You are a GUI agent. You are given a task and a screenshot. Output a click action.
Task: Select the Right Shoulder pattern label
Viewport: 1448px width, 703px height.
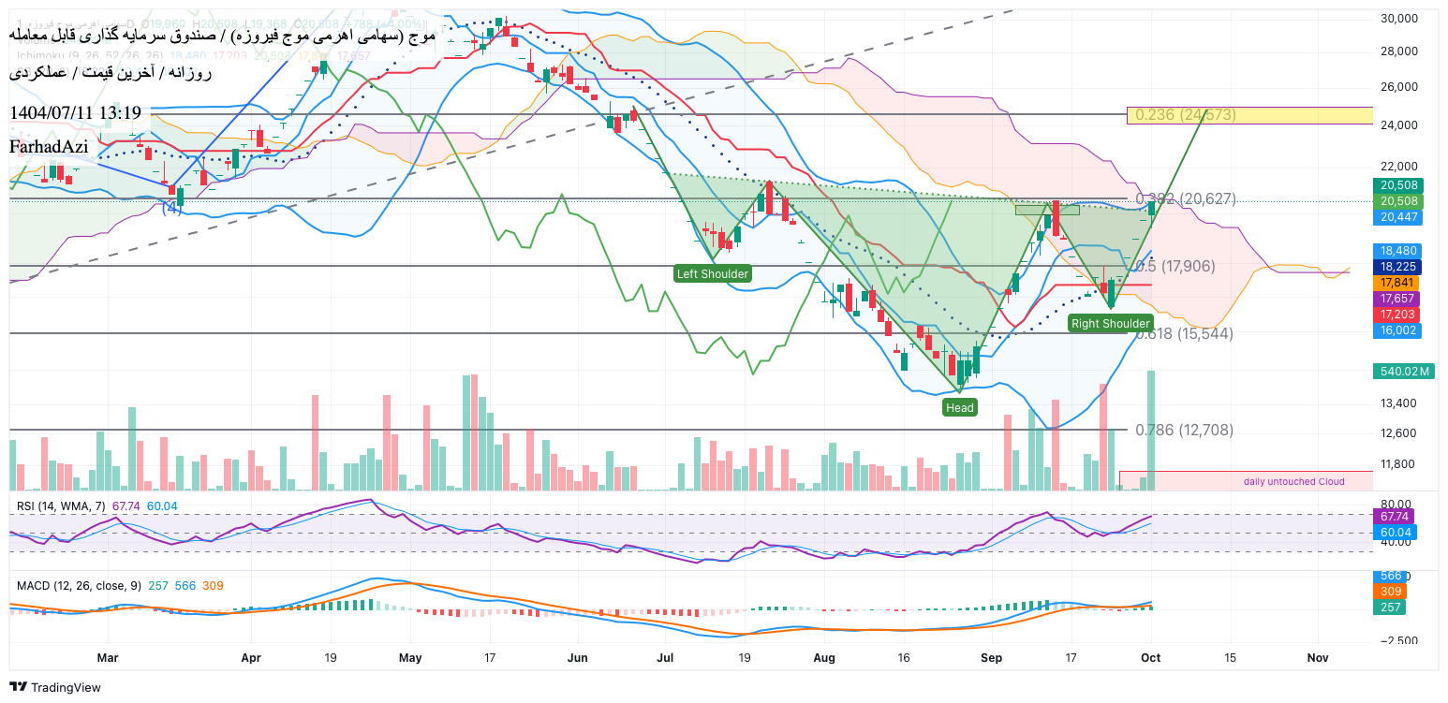click(x=1110, y=323)
